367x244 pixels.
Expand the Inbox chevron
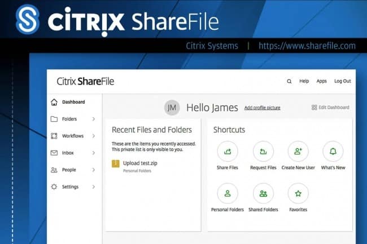coord(94,153)
